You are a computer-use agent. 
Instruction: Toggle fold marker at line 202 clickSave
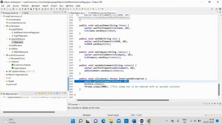pos(74,79)
